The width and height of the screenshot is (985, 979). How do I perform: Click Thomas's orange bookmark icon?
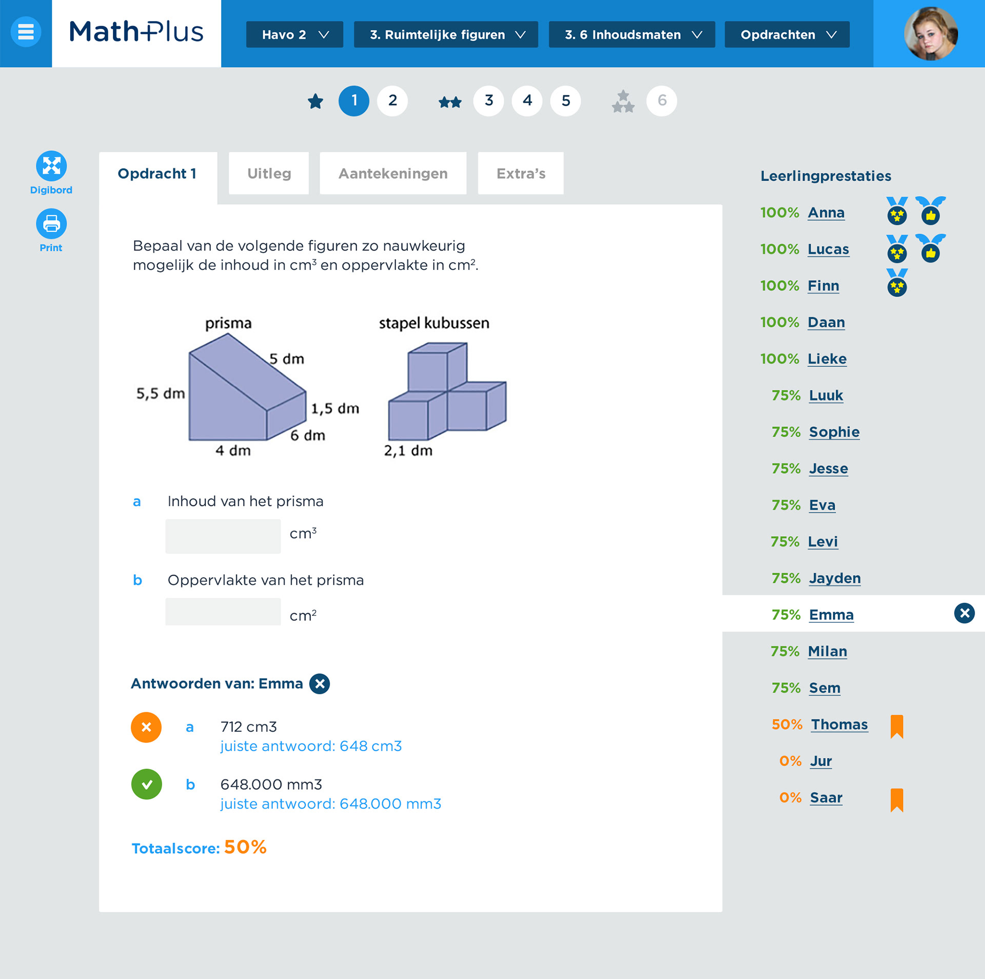(897, 726)
